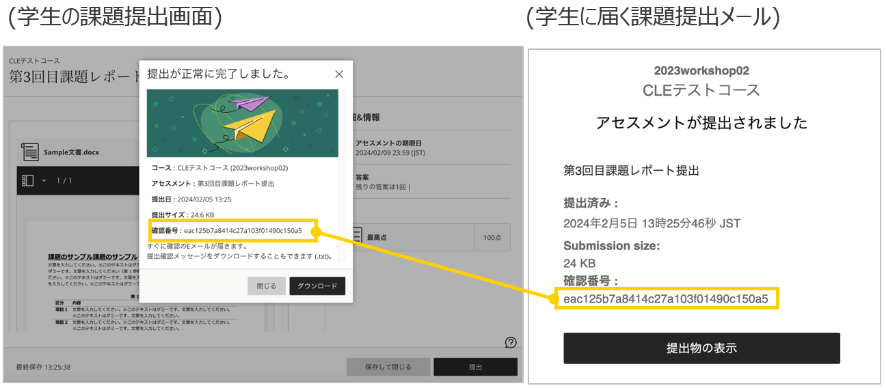
Task: Click the 保存して閉じる button
Action: click(388, 367)
